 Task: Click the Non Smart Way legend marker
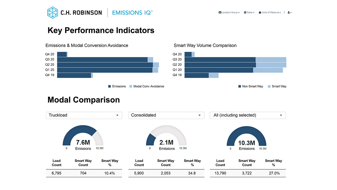[240, 86]
